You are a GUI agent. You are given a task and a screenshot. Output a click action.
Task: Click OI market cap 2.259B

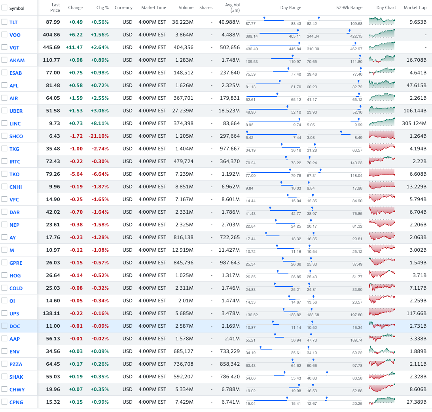(418, 301)
